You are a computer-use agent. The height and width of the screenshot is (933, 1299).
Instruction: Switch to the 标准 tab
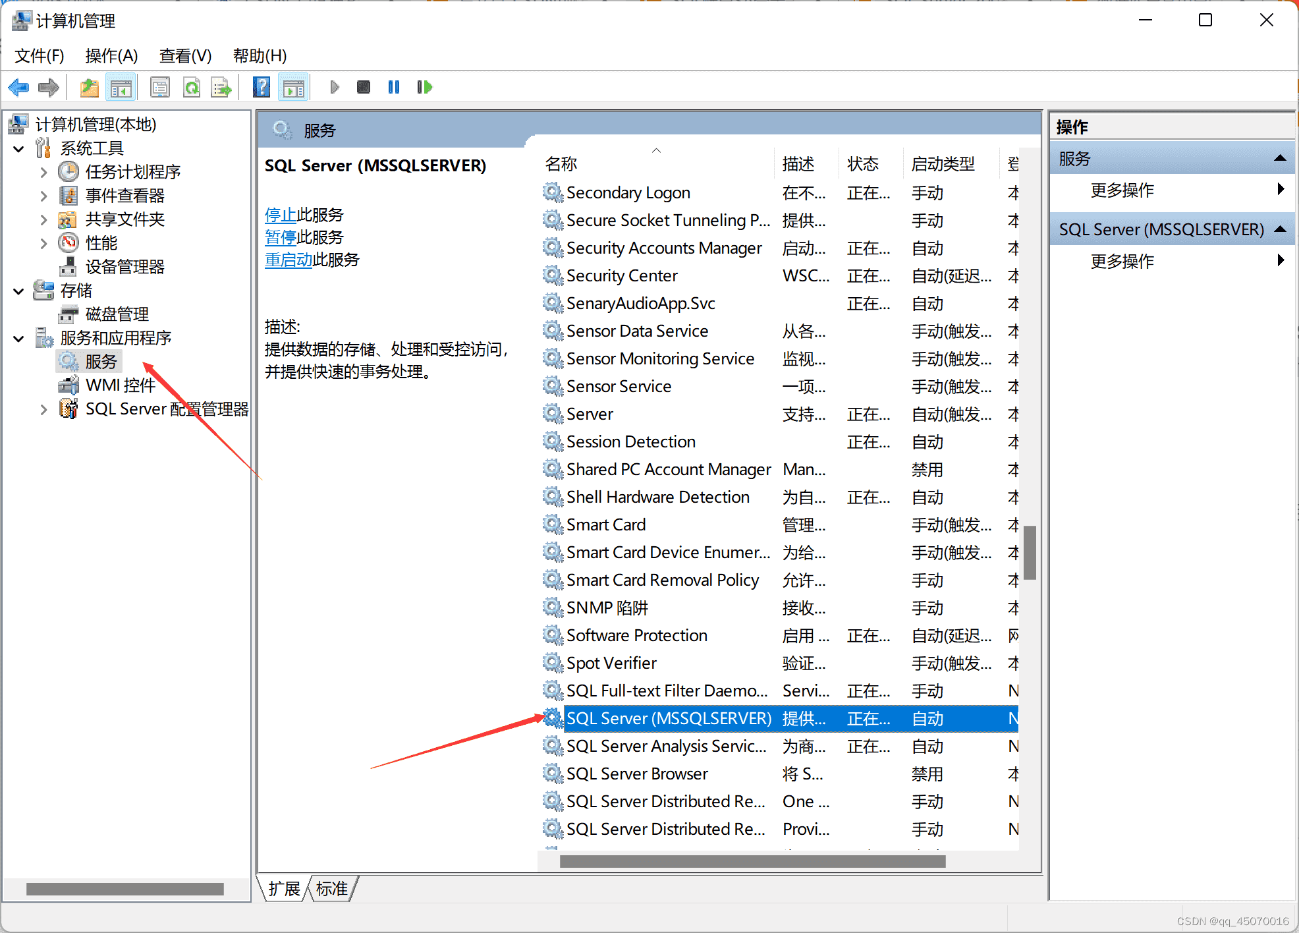coord(331,889)
